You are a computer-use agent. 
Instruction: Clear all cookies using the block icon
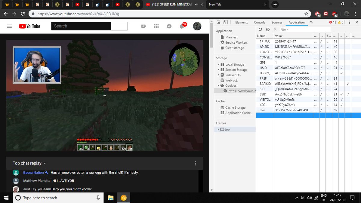click(267, 29)
